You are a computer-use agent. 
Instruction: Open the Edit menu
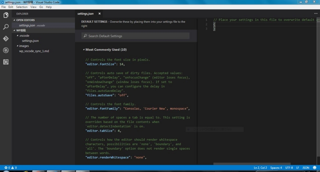point(11,7)
